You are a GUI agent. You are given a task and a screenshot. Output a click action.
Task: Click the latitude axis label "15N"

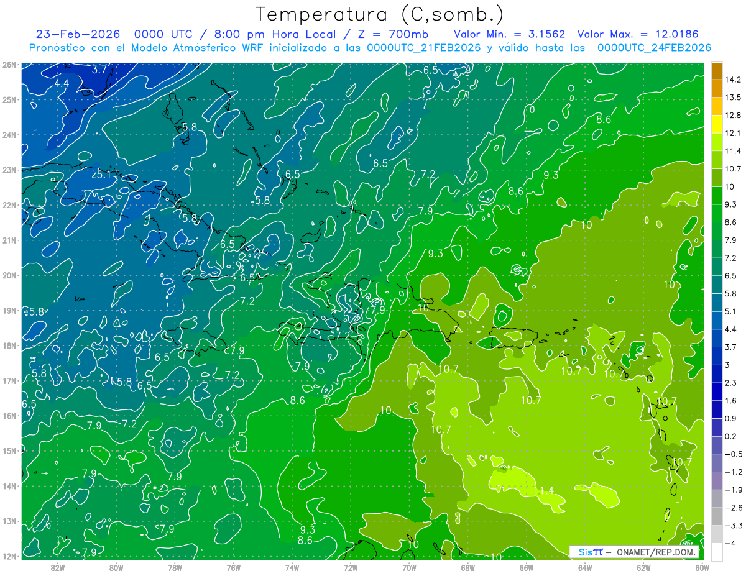[x=9, y=451]
